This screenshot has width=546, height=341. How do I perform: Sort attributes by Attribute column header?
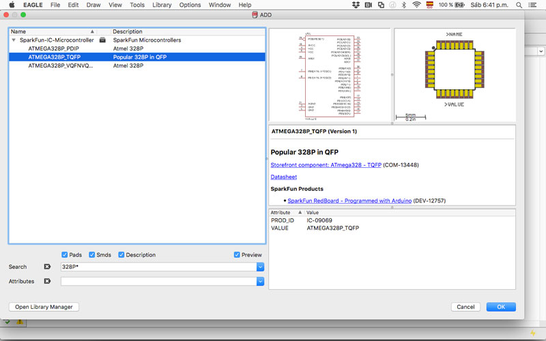[286, 212]
